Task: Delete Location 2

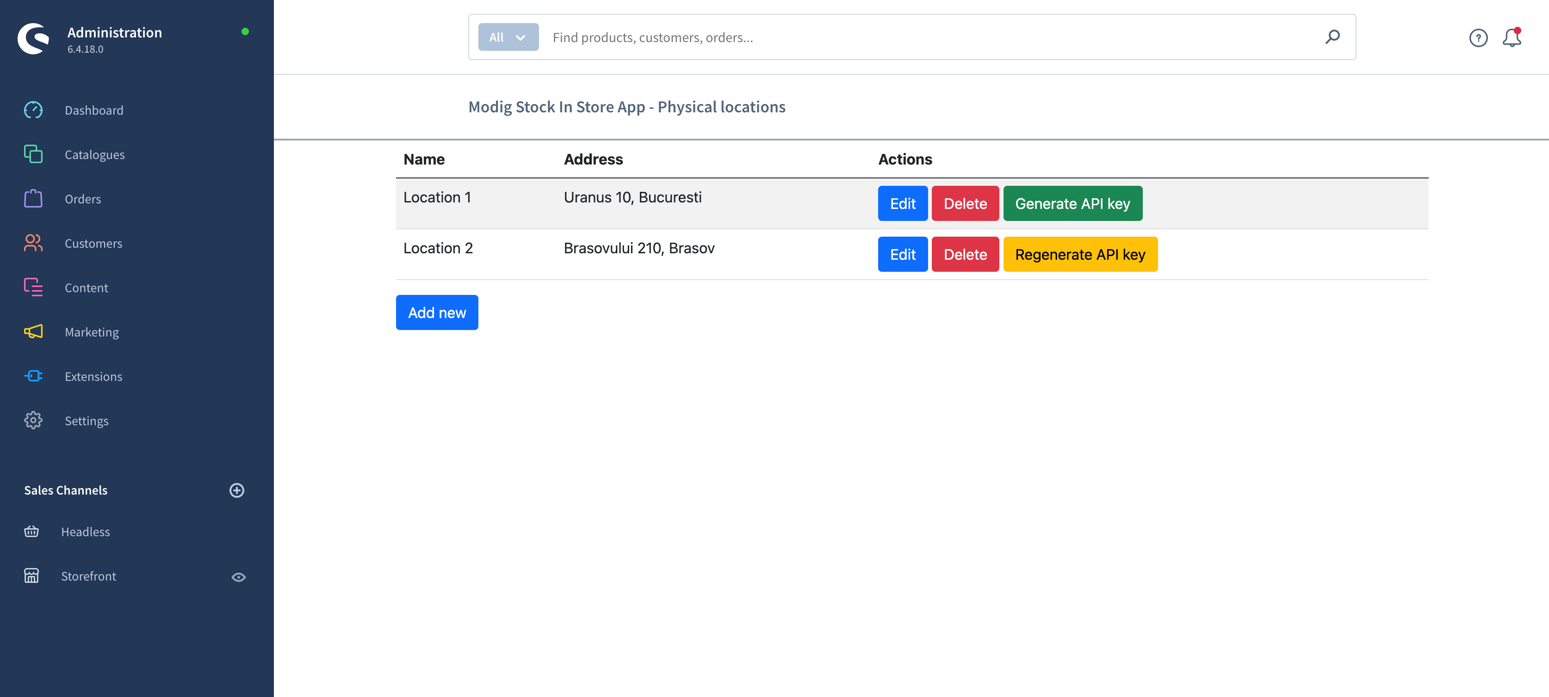Action: point(965,254)
